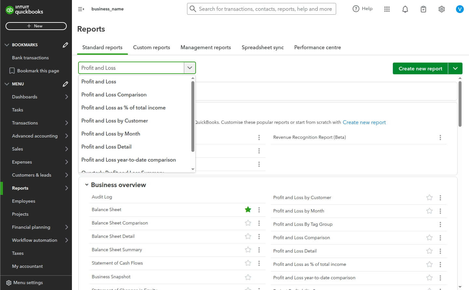Open more options for Profit and Loss Comparison
The image size is (469, 290).
coord(440,238)
